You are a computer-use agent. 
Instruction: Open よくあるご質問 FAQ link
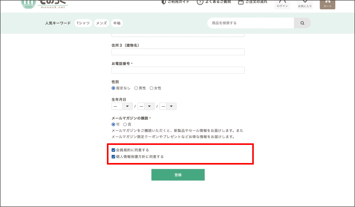pos(215,2)
